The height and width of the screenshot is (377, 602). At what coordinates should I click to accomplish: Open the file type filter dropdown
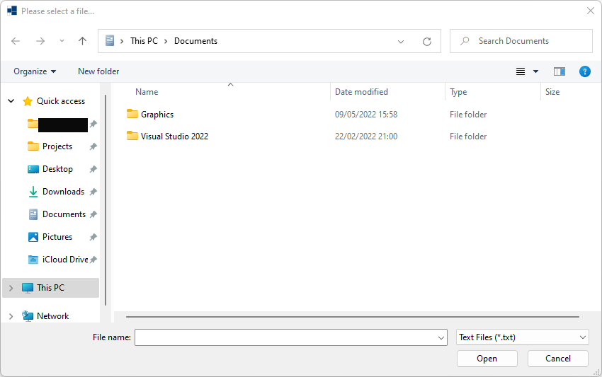tap(522, 337)
